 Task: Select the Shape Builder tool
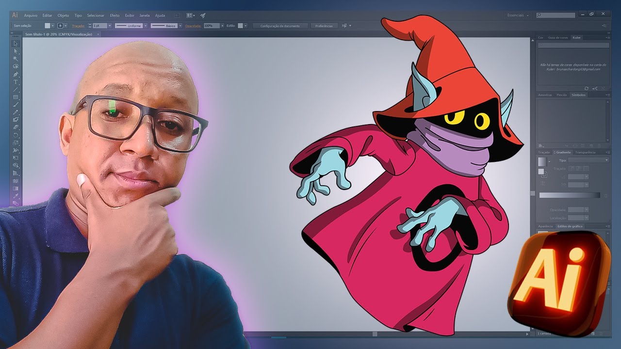click(16, 166)
